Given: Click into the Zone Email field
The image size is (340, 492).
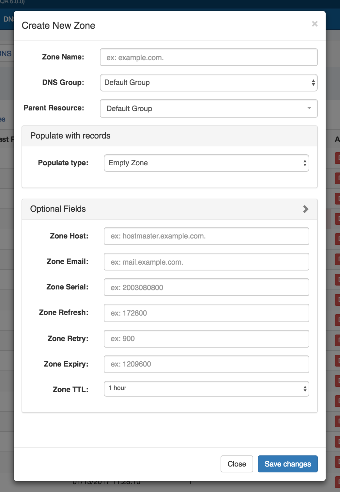Looking at the screenshot, I should pyautogui.click(x=206, y=262).
